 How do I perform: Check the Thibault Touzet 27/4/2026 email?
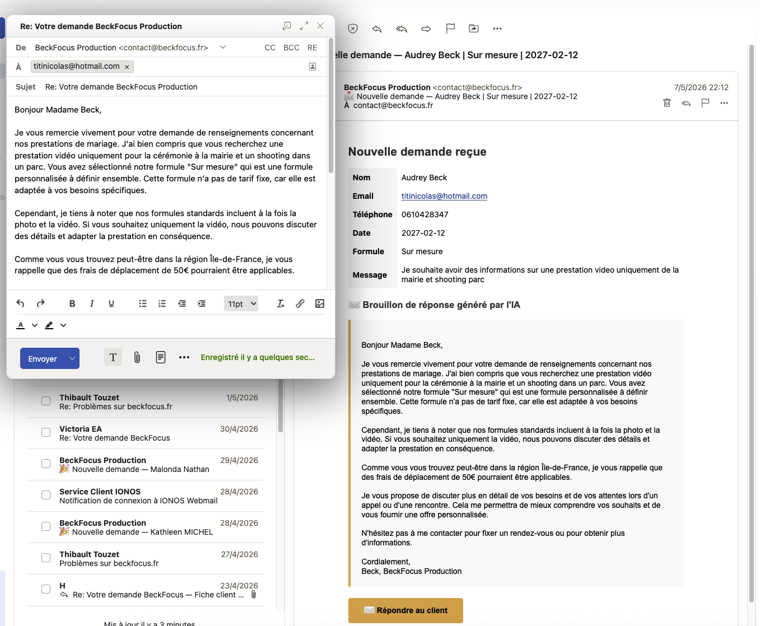point(46,558)
